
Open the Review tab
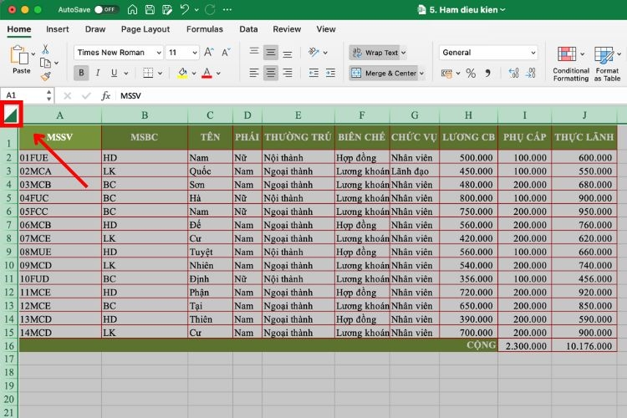click(x=287, y=29)
